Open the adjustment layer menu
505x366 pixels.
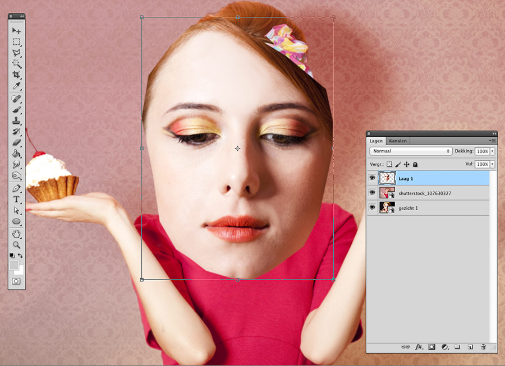point(445,347)
